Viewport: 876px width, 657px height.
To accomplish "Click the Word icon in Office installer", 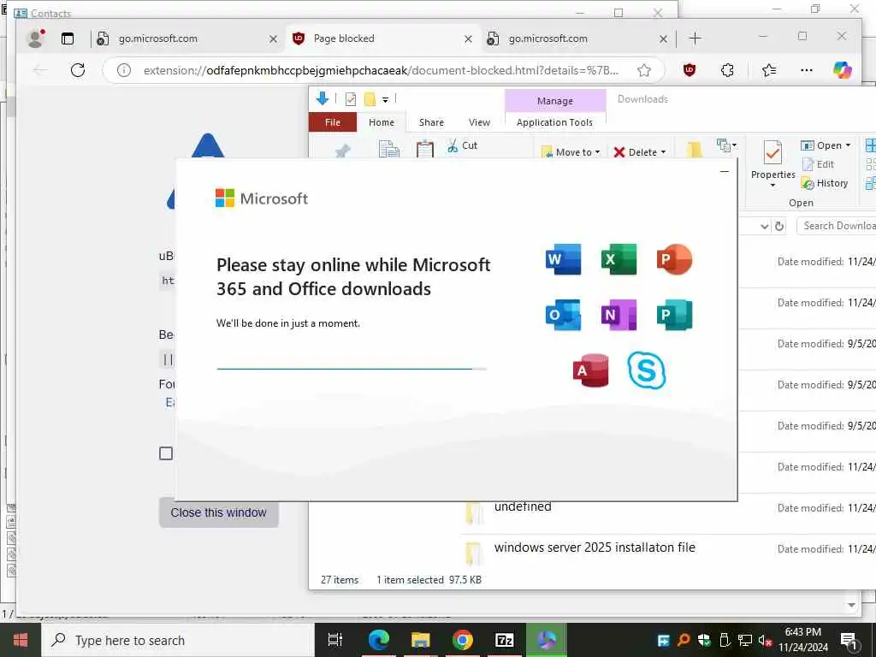I will click(x=563, y=259).
